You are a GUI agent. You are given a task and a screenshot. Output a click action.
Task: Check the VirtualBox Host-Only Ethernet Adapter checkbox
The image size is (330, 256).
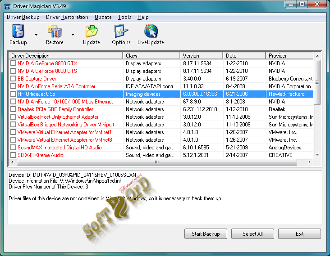(x=13, y=117)
